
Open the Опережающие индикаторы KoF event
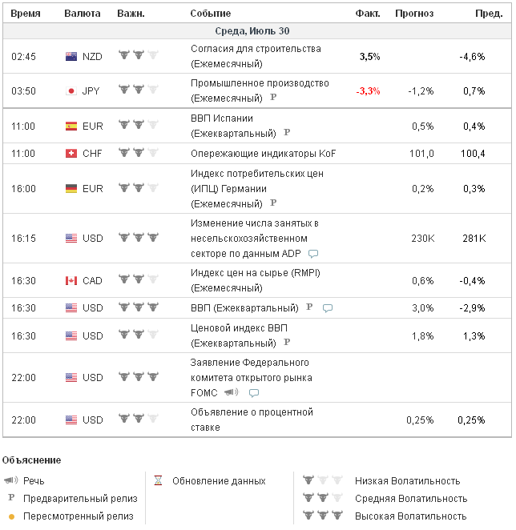[263, 154]
